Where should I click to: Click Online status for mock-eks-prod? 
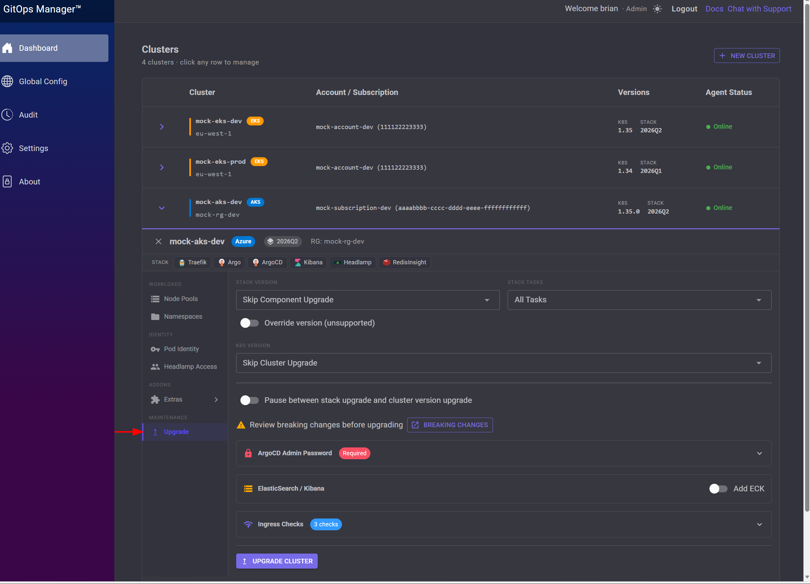click(719, 167)
